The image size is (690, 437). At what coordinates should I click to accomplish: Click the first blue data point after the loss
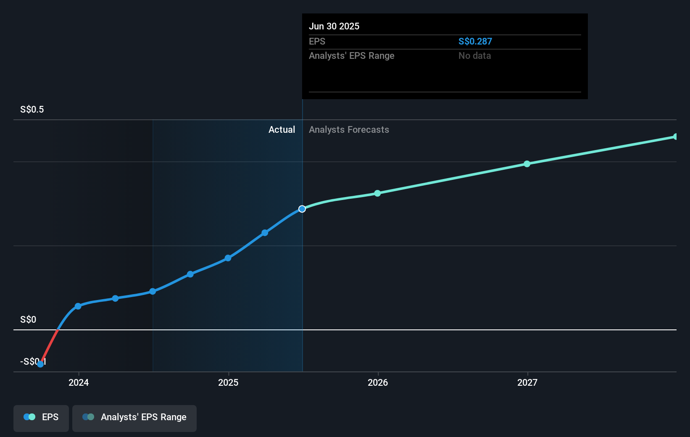78,306
